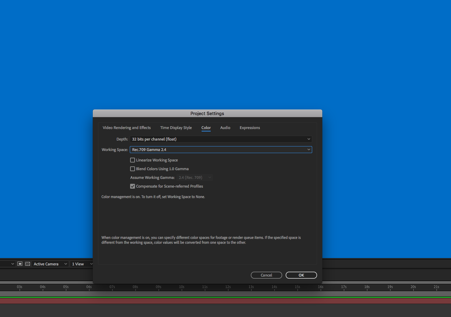Open the Depth dropdown
Image resolution: width=451 pixels, height=317 pixels.
221,139
